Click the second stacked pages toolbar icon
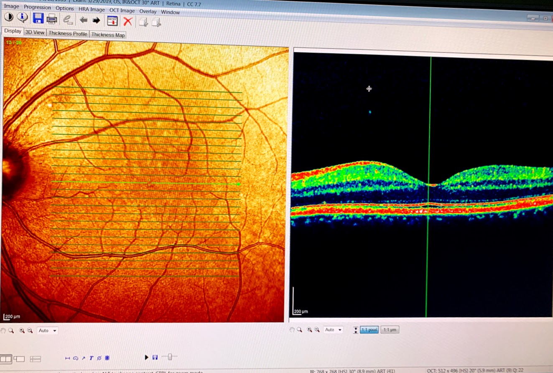 click(156, 22)
